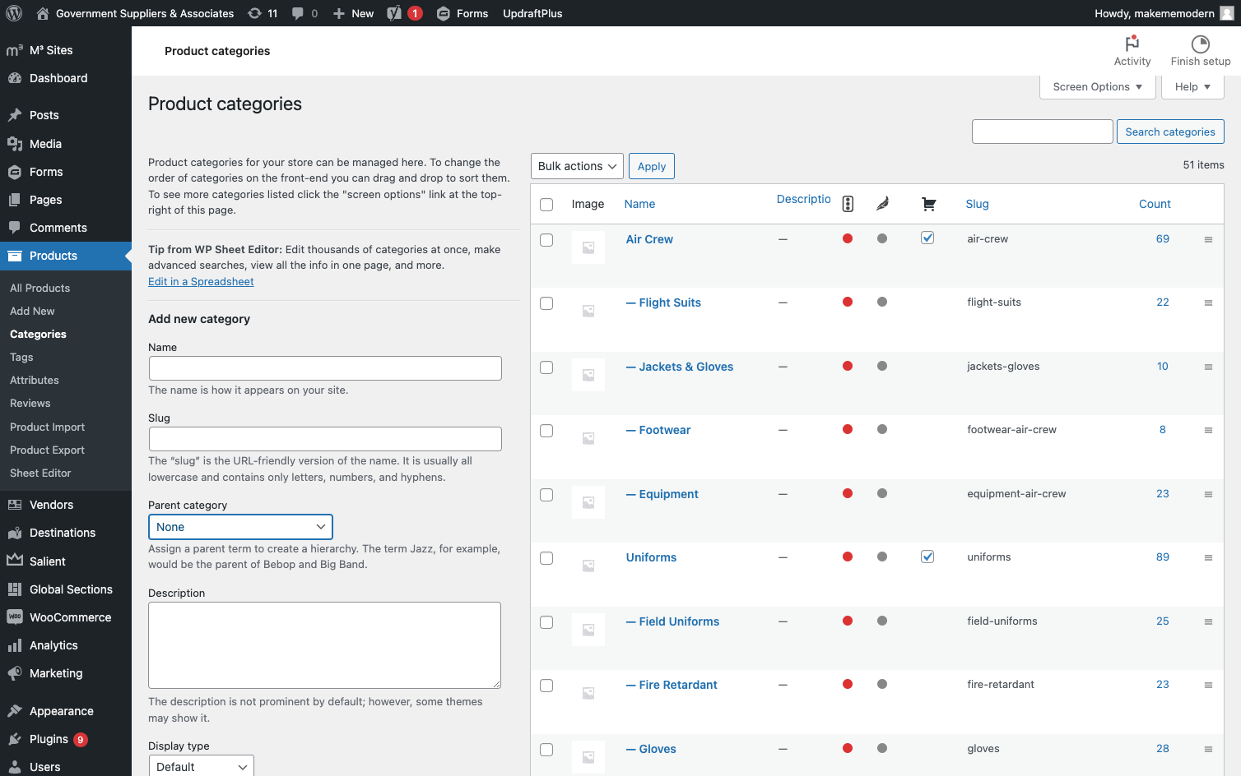1241x776 pixels.
Task: Open UpdraftPlus in the admin bar
Action: pos(532,13)
